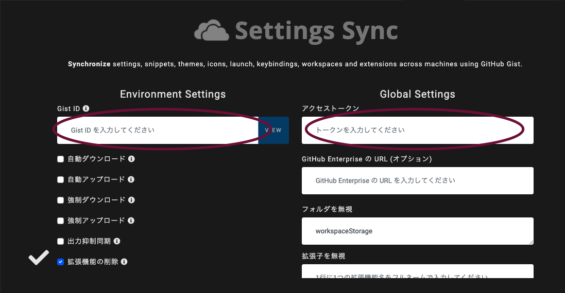Viewport: 565px width, 293px height.
Task: Click the フォルダを無視 text area with workspaceStorage
Action: point(417,231)
